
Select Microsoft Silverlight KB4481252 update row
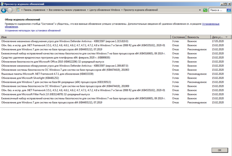coord(116,78)
